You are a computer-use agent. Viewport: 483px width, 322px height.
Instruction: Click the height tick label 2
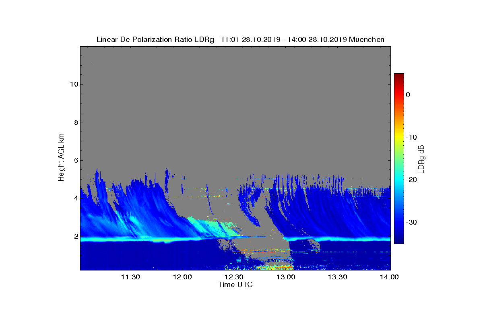coord(75,236)
